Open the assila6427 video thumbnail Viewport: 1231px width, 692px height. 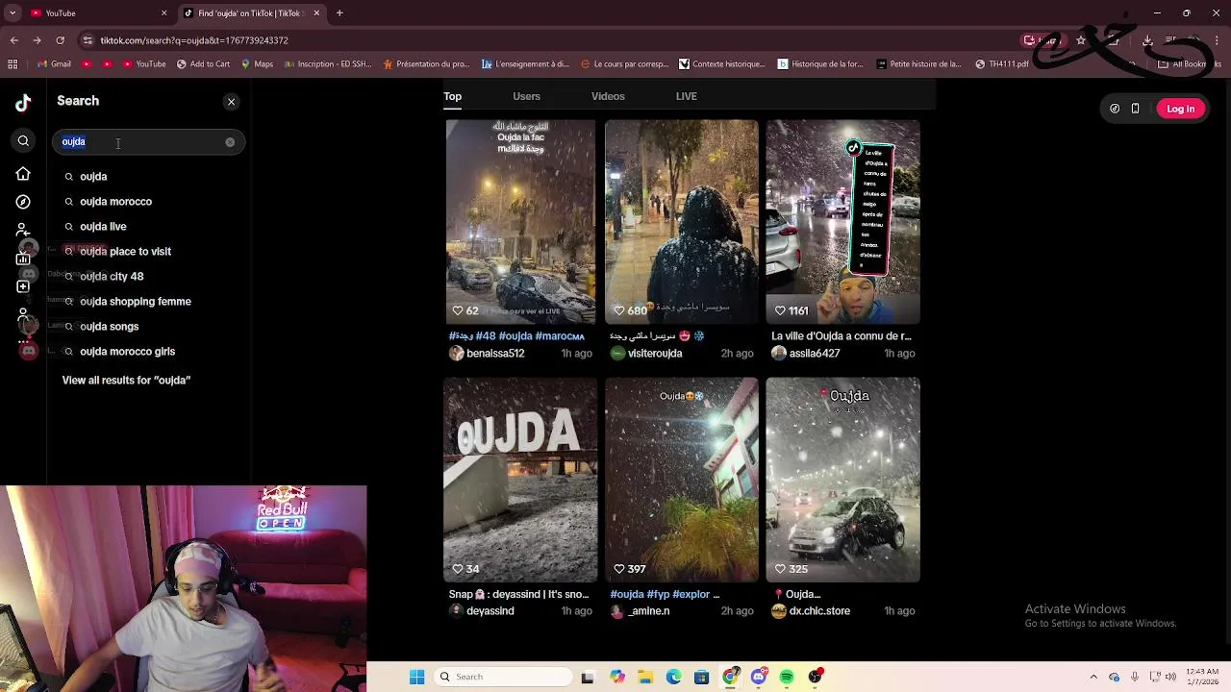pyautogui.click(x=843, y=222)
